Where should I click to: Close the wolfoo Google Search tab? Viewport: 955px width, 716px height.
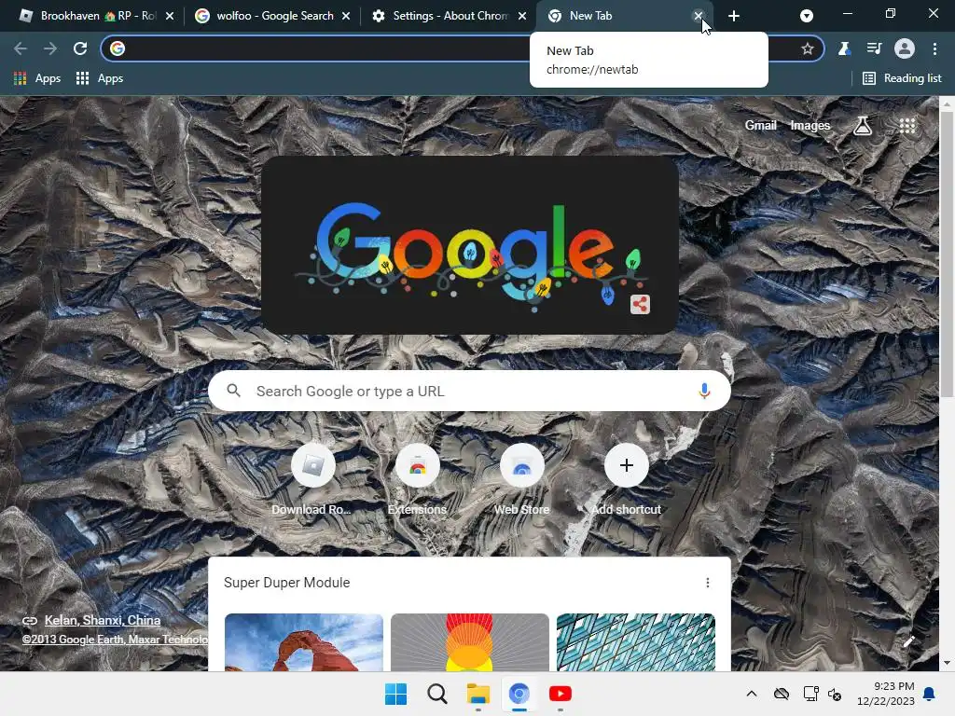(346, 16)
